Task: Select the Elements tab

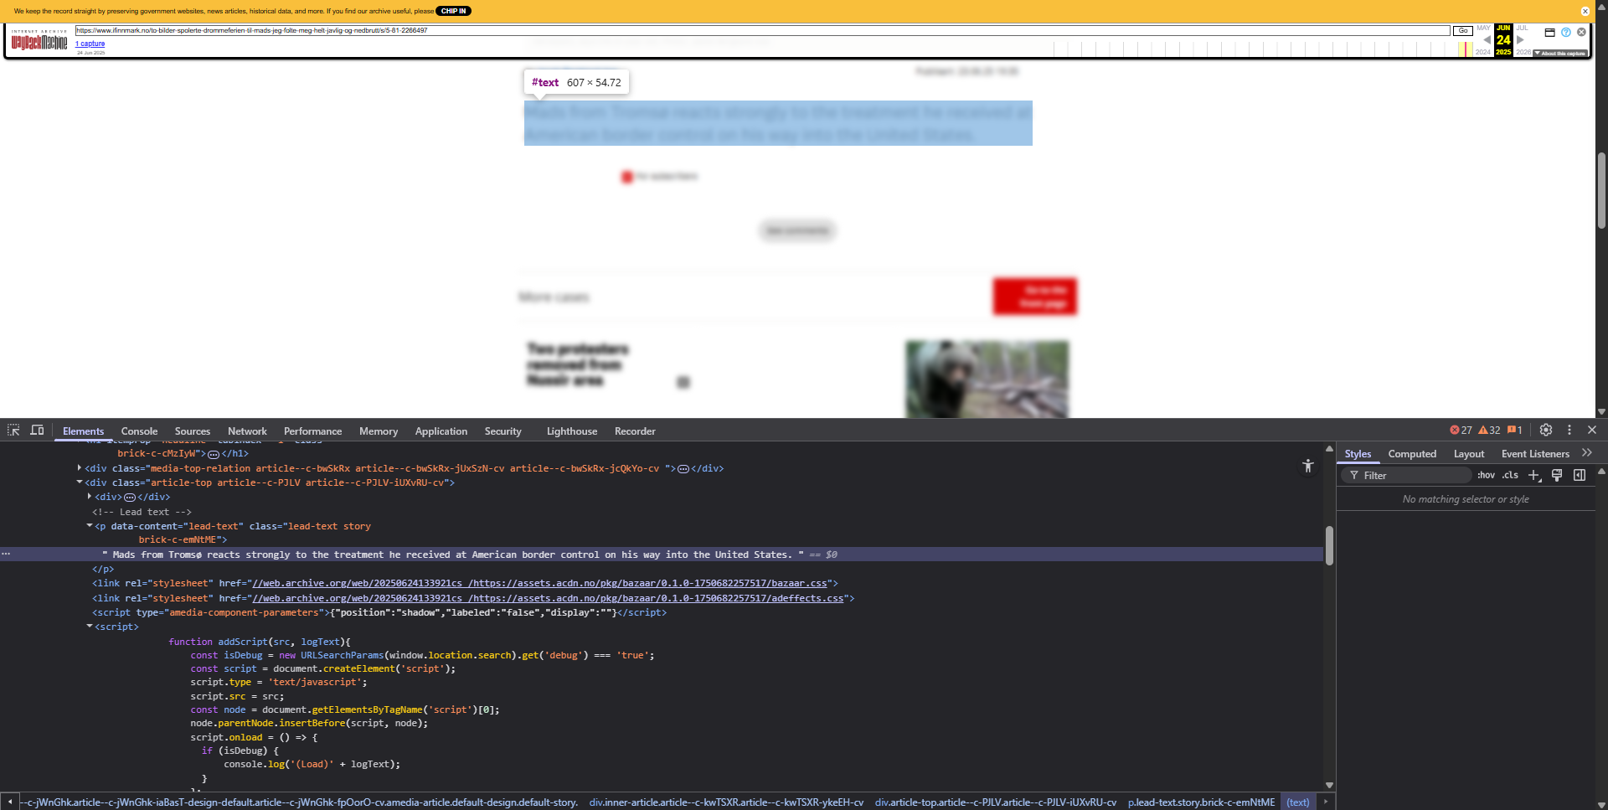Action: point(83,431)
